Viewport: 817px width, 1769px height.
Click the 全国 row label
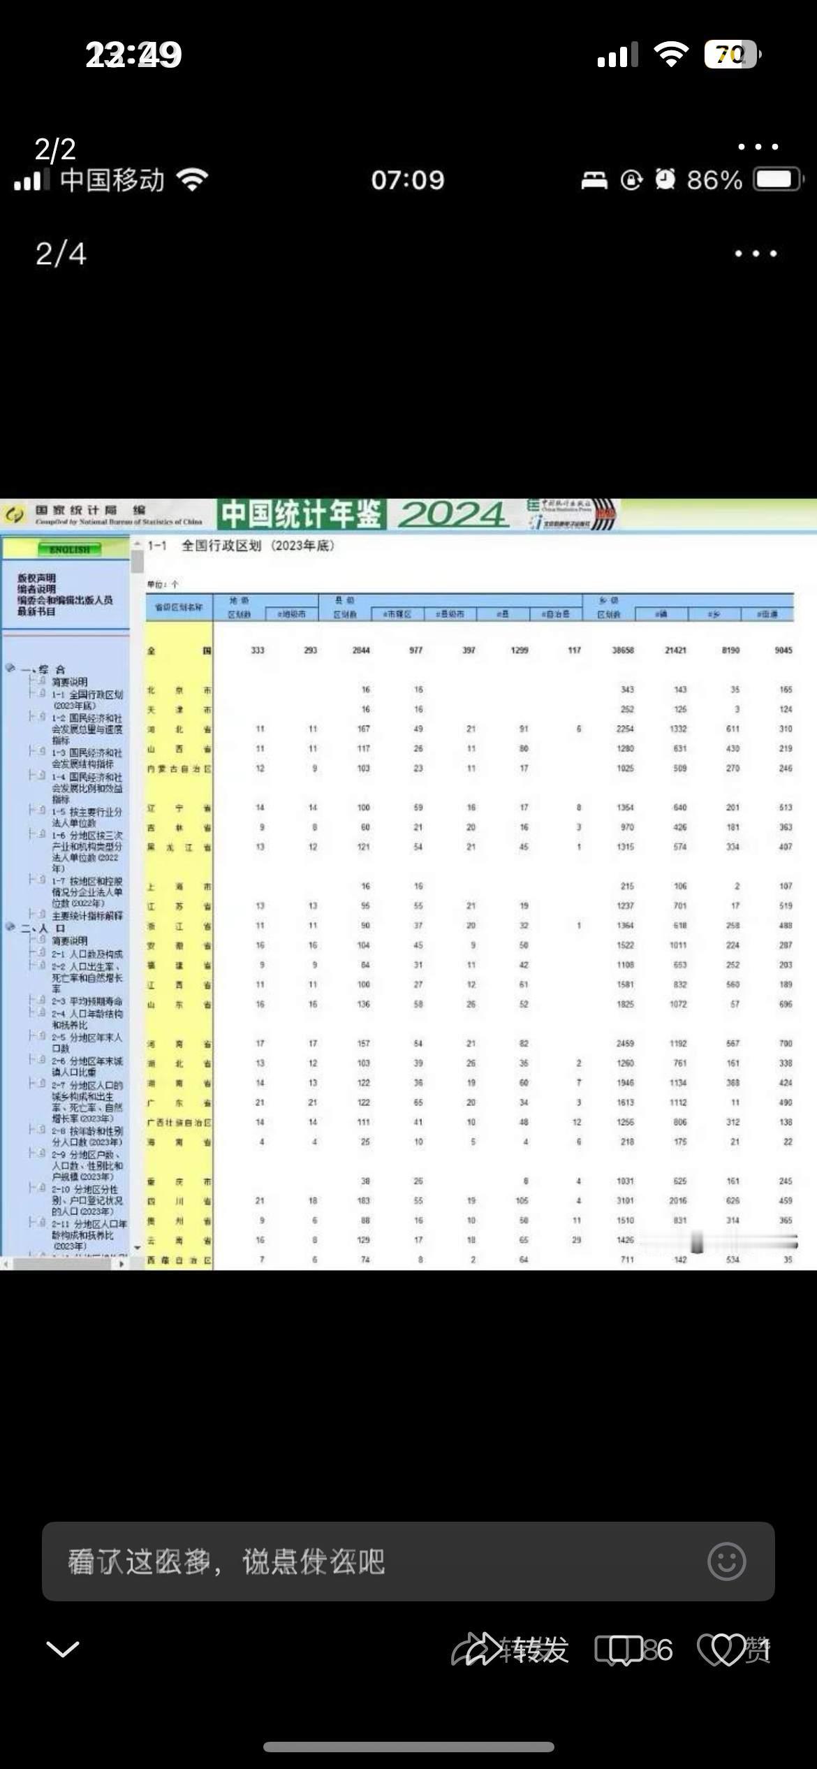point(179,650)
